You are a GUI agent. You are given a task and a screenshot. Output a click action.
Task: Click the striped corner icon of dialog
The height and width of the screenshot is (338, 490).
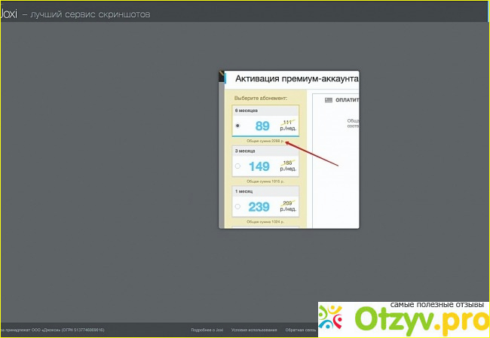click(221, 77)
